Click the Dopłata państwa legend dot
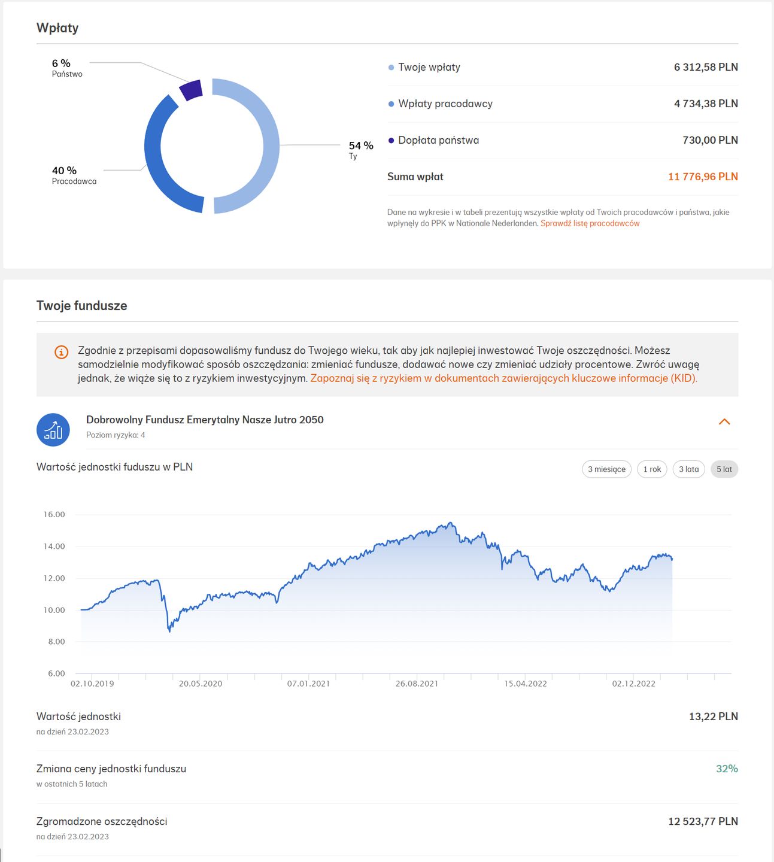The height and width of the screenshot is (862, 774). tap(391, 141)
